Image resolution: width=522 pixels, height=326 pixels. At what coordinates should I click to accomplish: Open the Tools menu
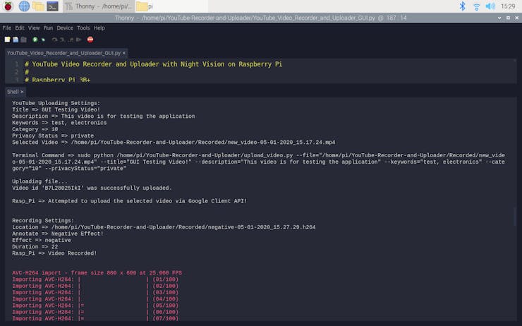(x=83, y=28)
